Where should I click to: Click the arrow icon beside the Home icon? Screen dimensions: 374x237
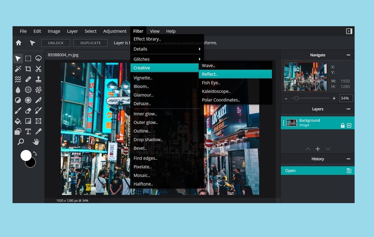(32, 43)
